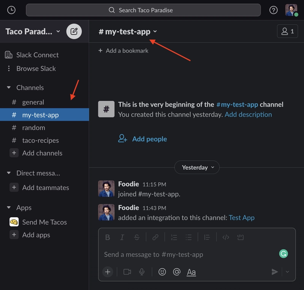
Task: Open the Send Me Tacos app
Action: pyautogui.click(x=44, y=222)
